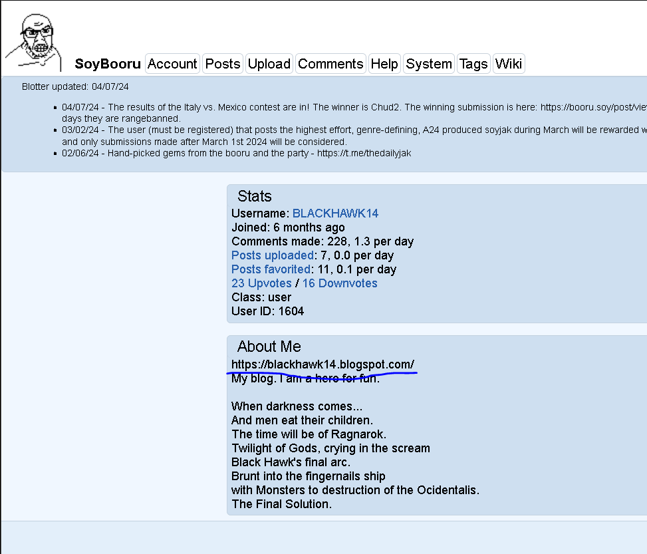
Task: Click the 'Joined: 6 months ago' line
Action: click(288, 227)
